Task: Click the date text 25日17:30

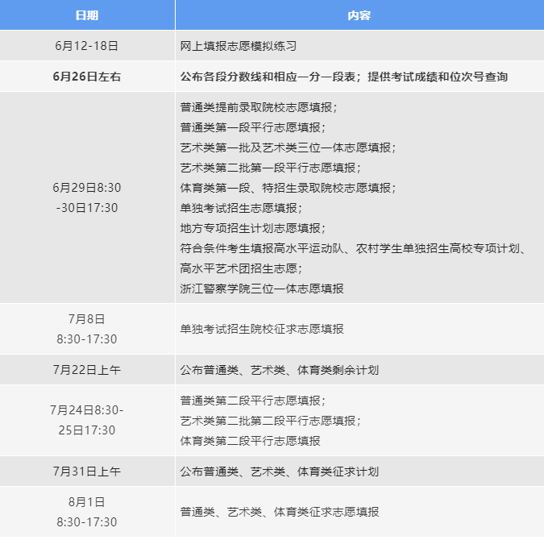Action: click(87, 430)
